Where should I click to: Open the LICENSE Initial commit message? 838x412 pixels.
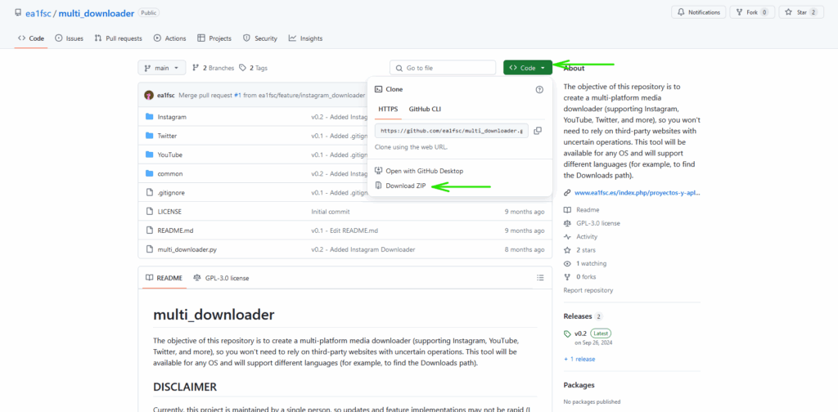pos(331,212)
